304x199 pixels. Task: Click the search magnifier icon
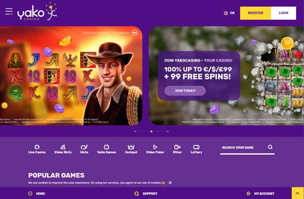coord(270,147)
